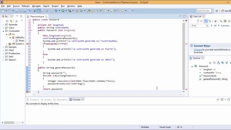Open the Source menu

coord(16,6)
